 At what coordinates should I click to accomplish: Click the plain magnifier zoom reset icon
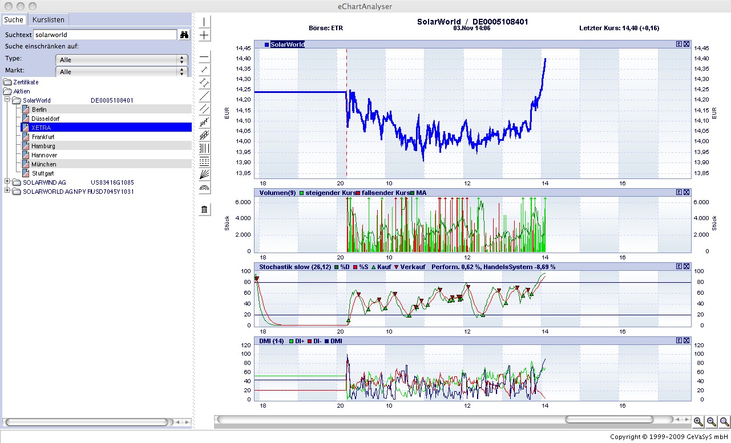724,422
